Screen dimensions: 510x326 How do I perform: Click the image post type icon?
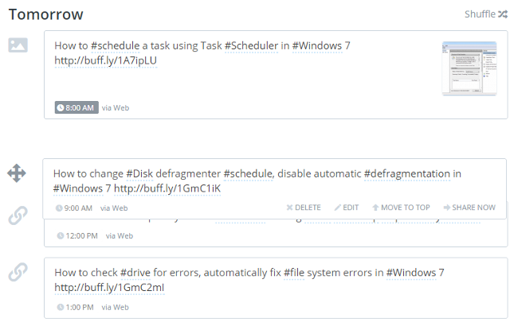click(x=18, y=45)
